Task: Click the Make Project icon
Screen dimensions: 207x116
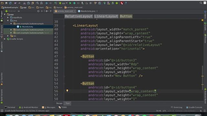Action: point(56,3)
